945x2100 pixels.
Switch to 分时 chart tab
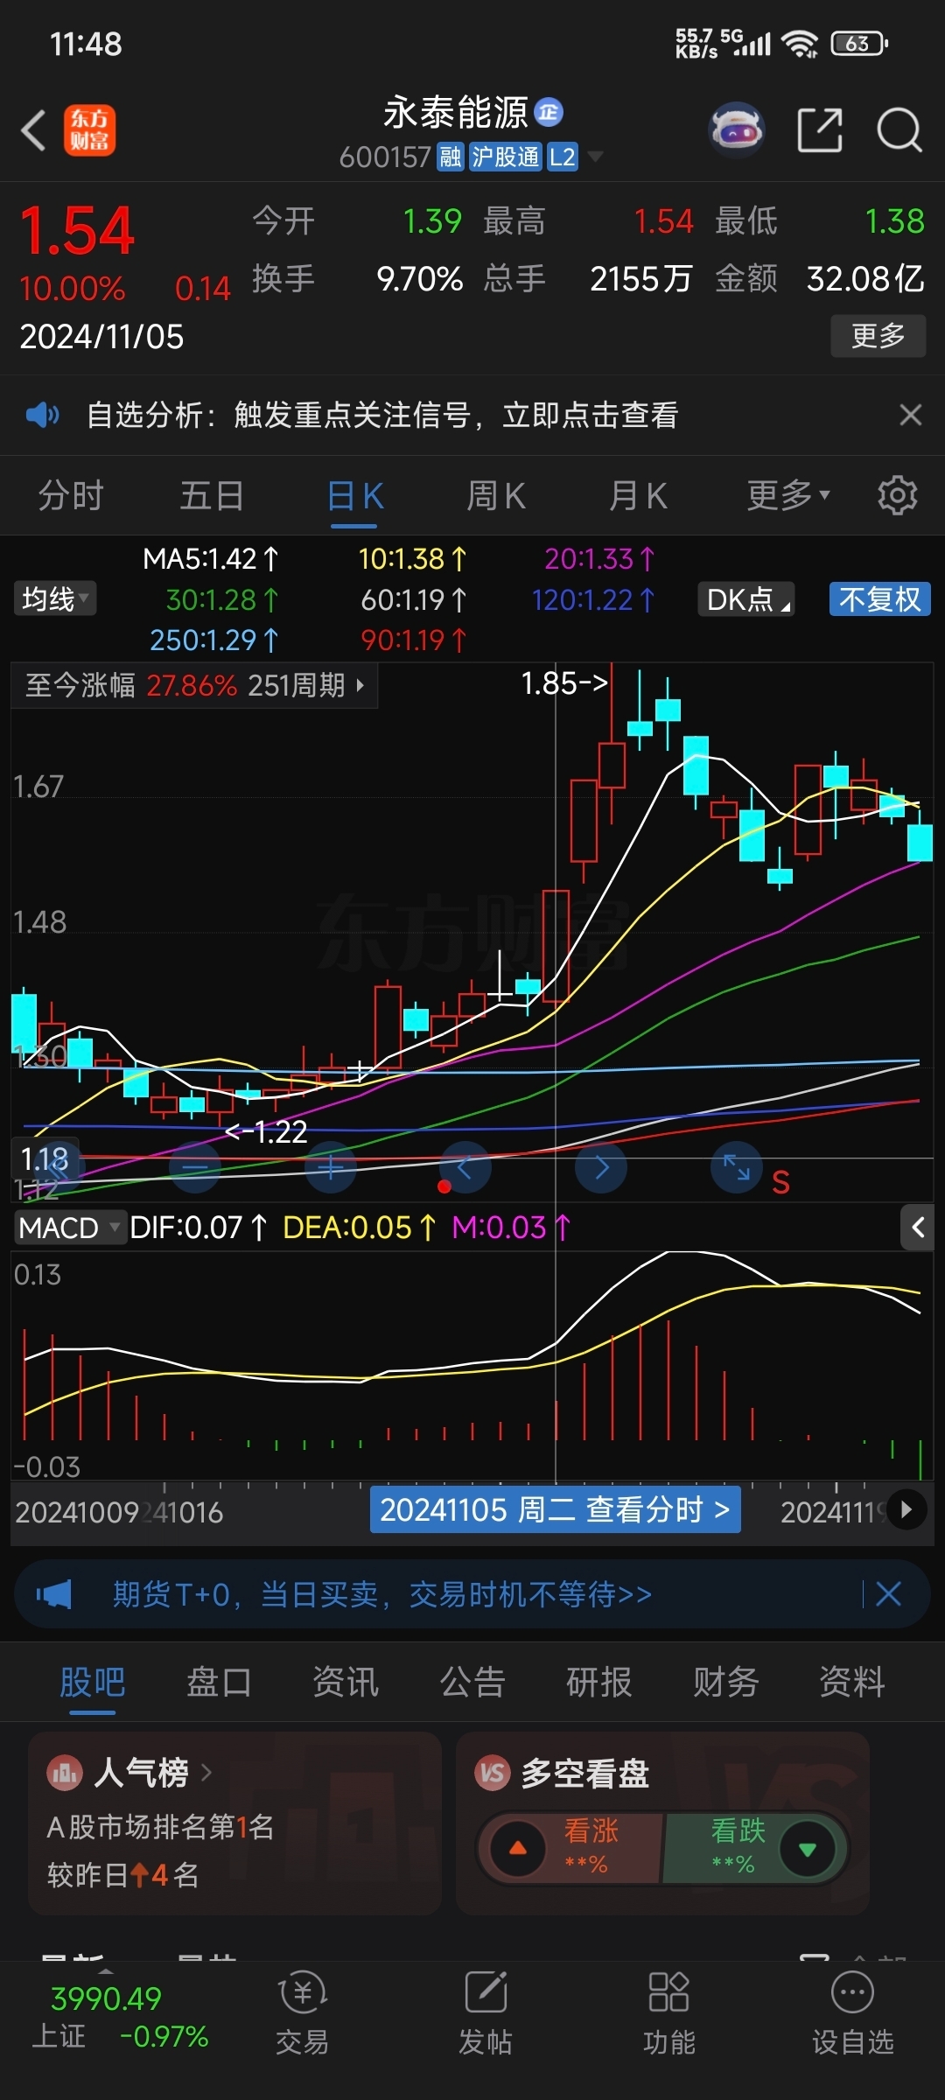click(x=71, y=495)
